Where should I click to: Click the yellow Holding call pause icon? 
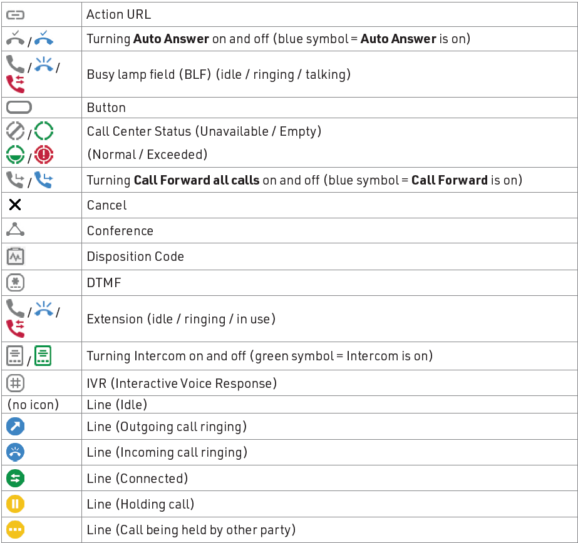coord(15,504)
